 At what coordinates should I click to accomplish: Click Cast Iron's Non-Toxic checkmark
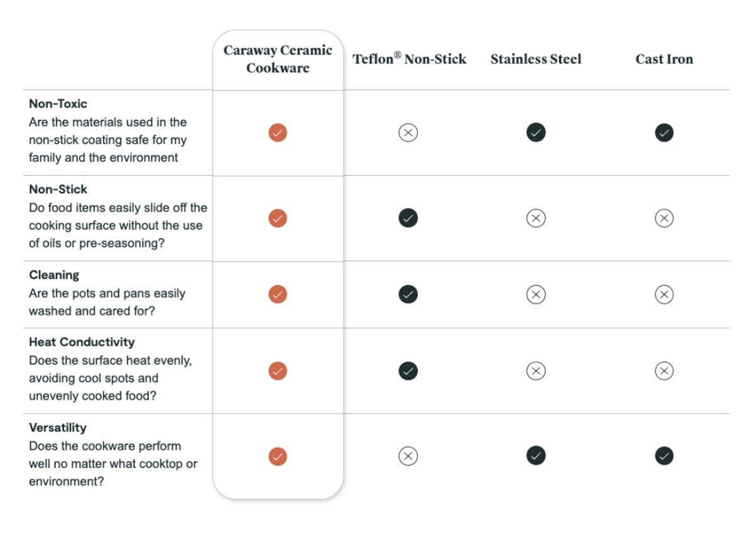(664, 132)
